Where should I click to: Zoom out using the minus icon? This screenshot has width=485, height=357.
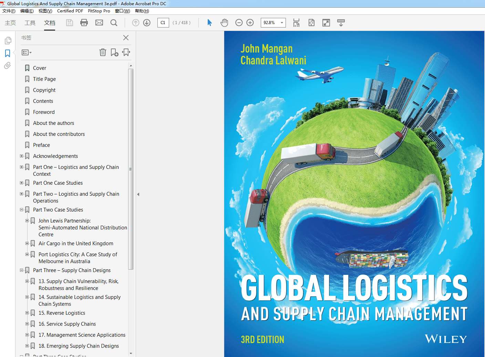(239, 23)
